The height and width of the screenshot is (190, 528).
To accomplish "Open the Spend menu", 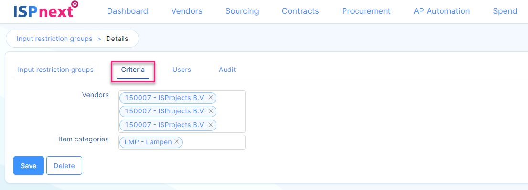I will point(505,11).
